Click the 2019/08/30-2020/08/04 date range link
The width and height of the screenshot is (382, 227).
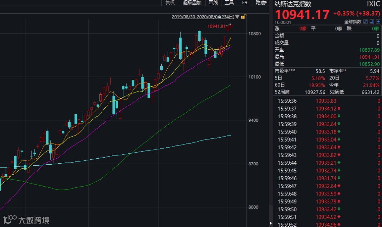pyautogui.click(x=203, y=17)
